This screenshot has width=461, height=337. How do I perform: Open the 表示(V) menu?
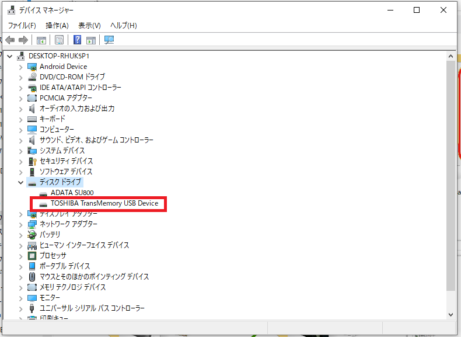pyautogui.click(x=89, y=26)
